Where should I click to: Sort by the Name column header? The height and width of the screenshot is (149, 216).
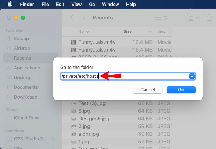[x=84, y=31]
